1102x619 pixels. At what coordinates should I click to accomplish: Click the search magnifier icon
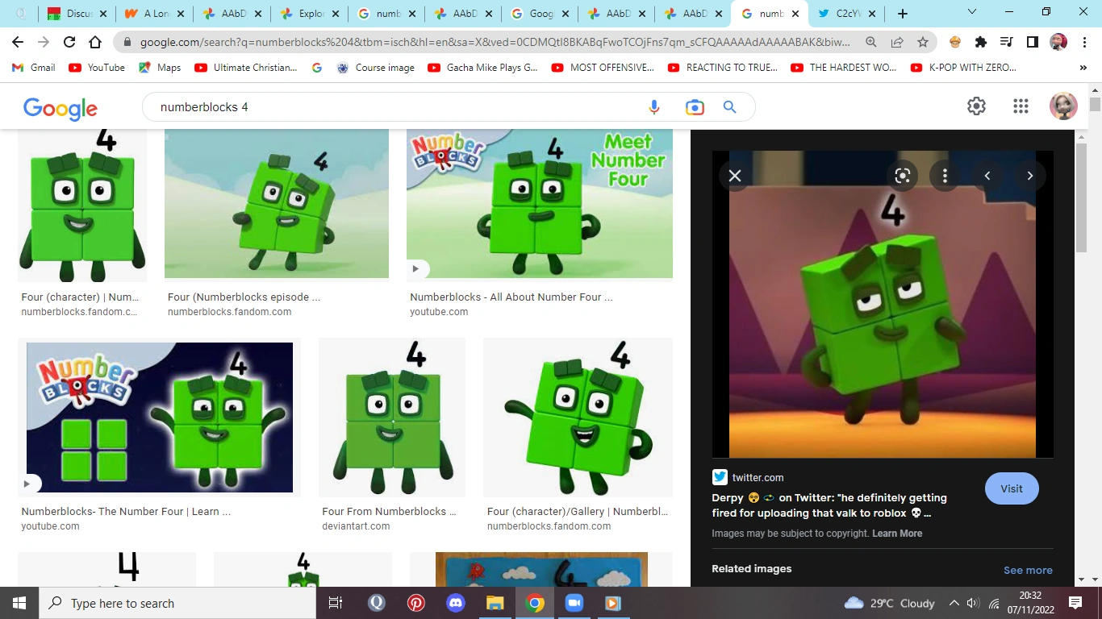pos(729,106)
